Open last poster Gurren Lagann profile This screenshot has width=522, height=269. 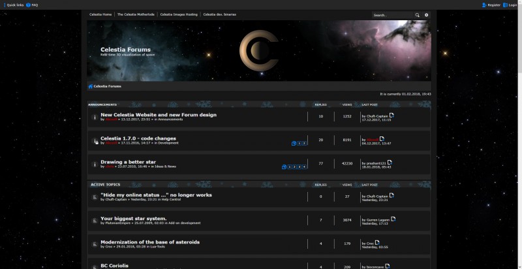pyautogui.click(x=378, y=221)
